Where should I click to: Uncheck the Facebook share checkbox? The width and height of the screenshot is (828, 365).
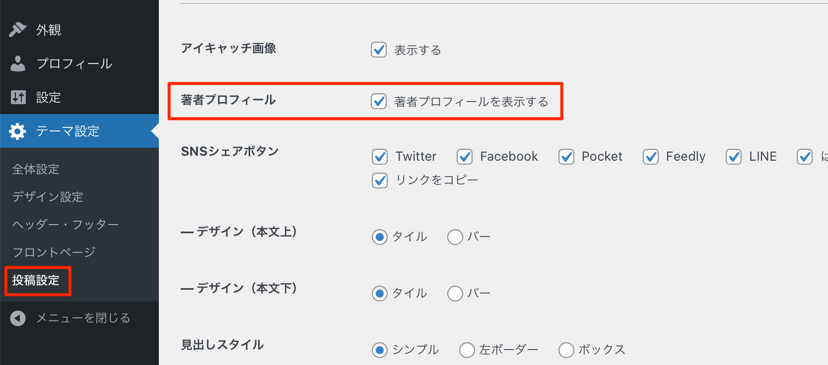point(465,157)
